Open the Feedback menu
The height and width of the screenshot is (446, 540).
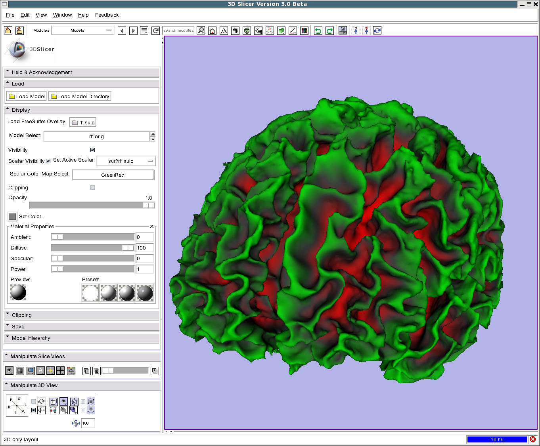coord(107,15)
